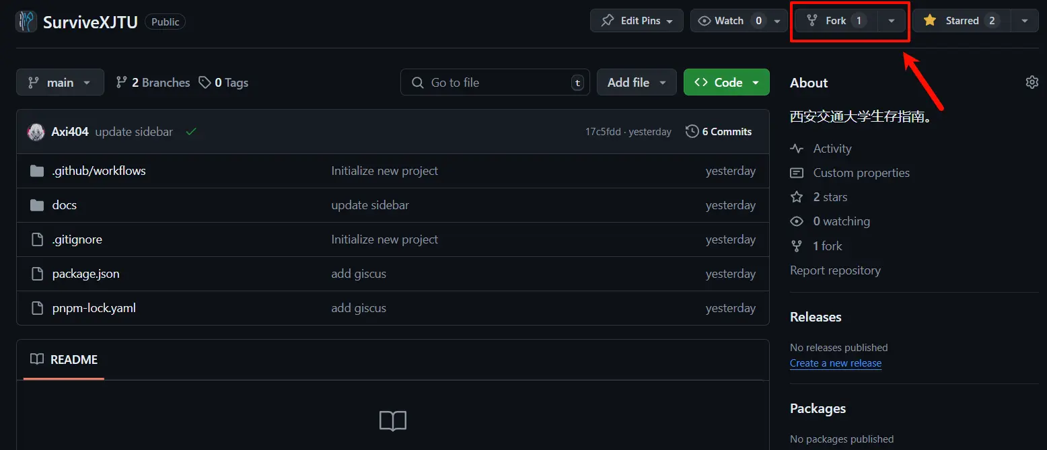Open the Add file dropdown

coord(636,82)
